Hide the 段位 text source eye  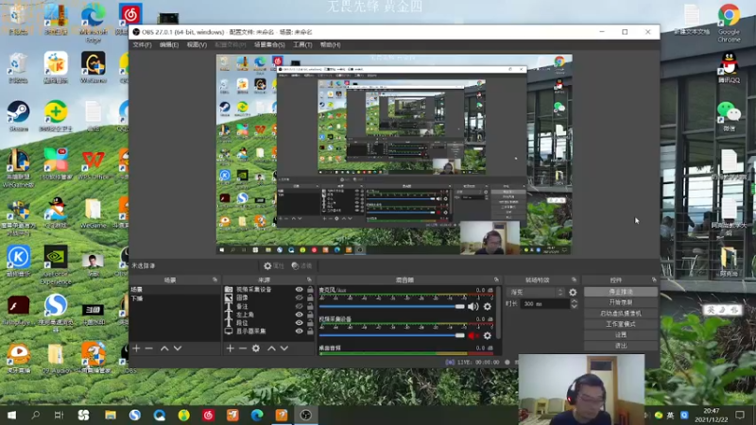(x=299, y=323)
